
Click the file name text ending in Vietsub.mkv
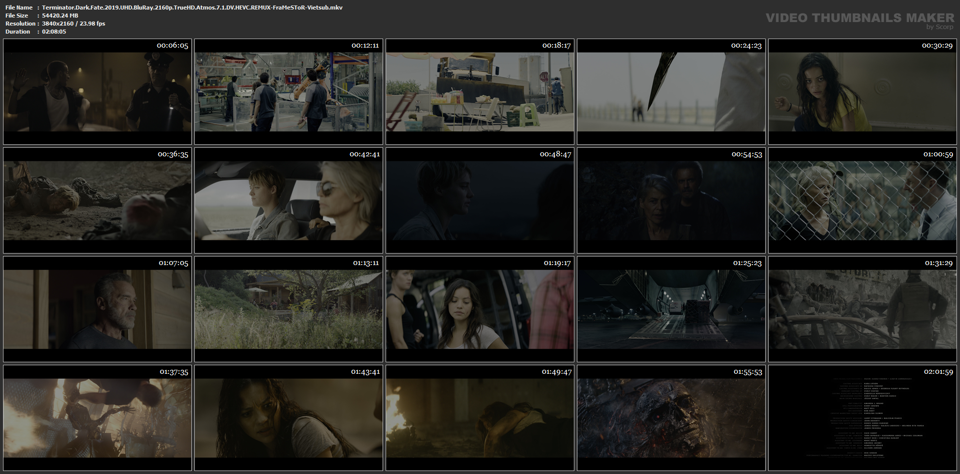(x=192, y=8)
